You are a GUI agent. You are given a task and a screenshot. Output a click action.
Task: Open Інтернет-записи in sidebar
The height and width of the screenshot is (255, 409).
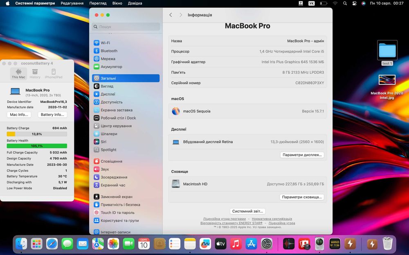tap(126, 232)
